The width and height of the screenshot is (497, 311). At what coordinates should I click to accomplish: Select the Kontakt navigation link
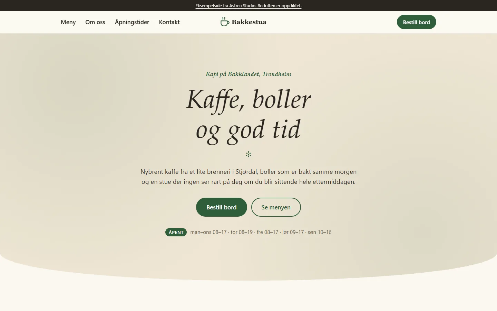point(169,22)
